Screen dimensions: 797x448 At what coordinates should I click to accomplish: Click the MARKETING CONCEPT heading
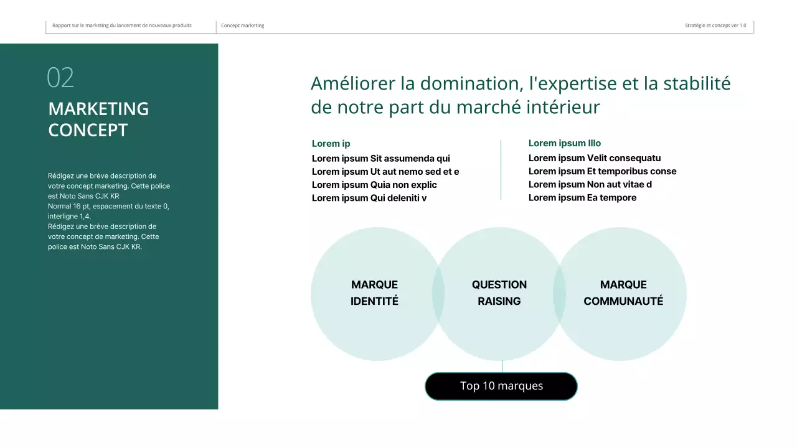(98, 119)
